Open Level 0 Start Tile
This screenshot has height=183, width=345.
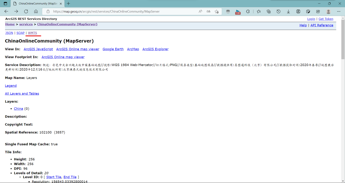click(54, 177)
